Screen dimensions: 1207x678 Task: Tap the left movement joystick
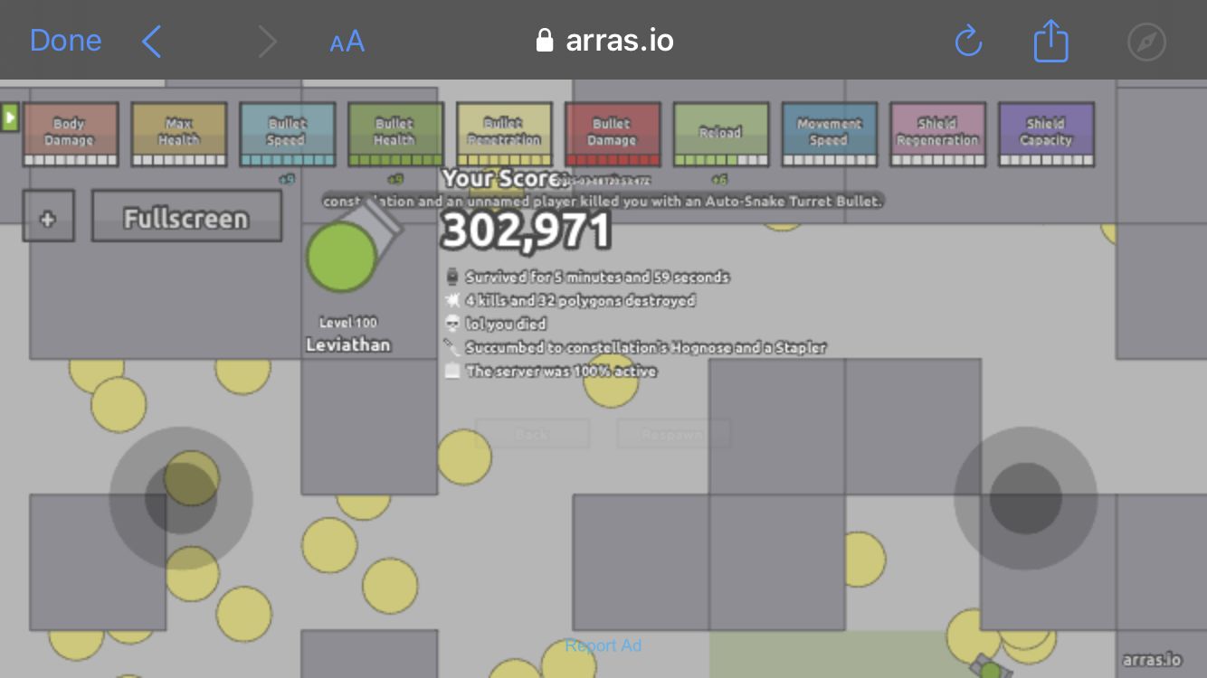[x=181, y=498]
